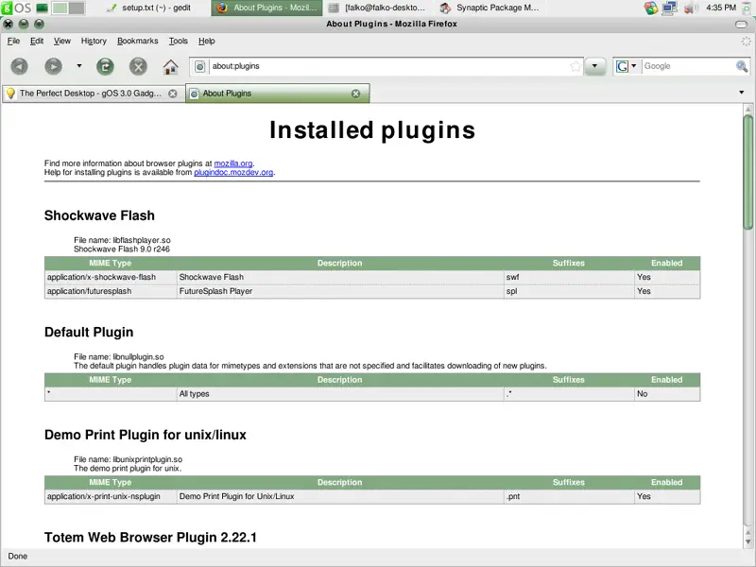
Task: Click the search magnifier icon
Action: 742,66
